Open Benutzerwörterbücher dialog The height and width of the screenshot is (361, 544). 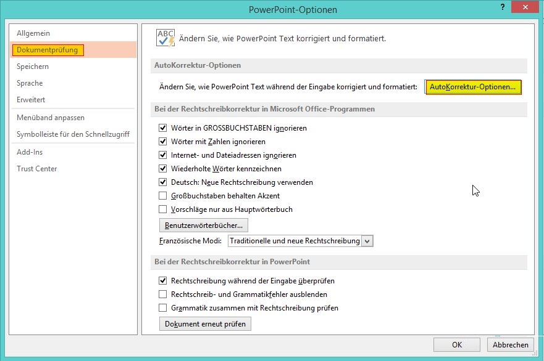[x=203, y=225]
